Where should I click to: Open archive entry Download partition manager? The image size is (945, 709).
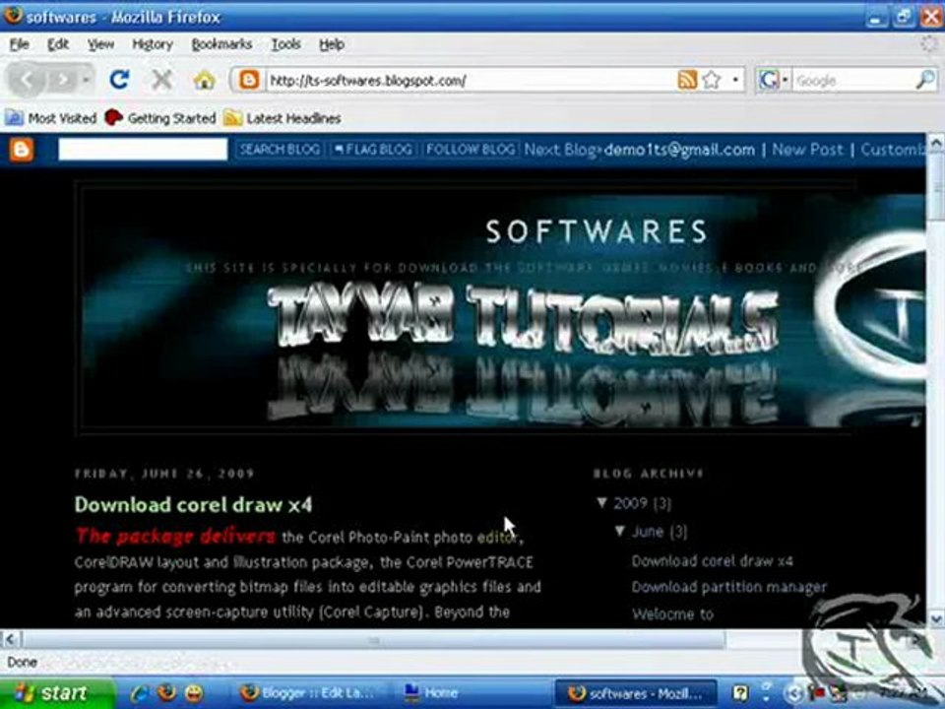[729, 587]
